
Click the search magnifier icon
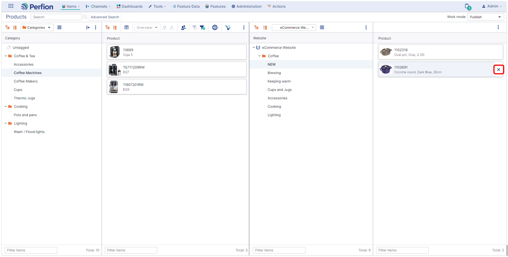[x=85, y=17]
